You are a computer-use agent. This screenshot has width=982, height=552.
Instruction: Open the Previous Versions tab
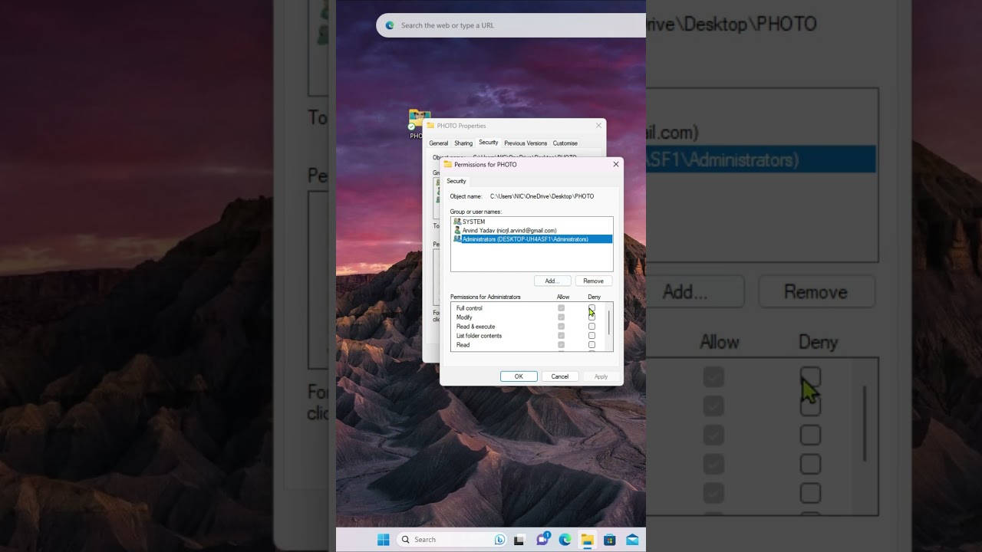[526, 143]
